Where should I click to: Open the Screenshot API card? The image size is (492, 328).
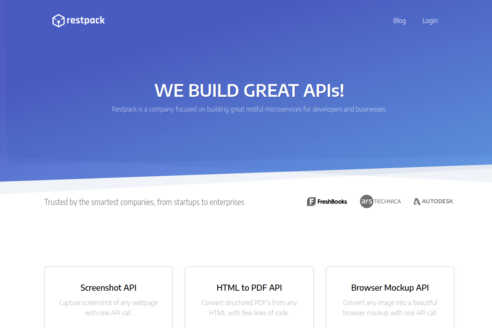pos(108,297)
